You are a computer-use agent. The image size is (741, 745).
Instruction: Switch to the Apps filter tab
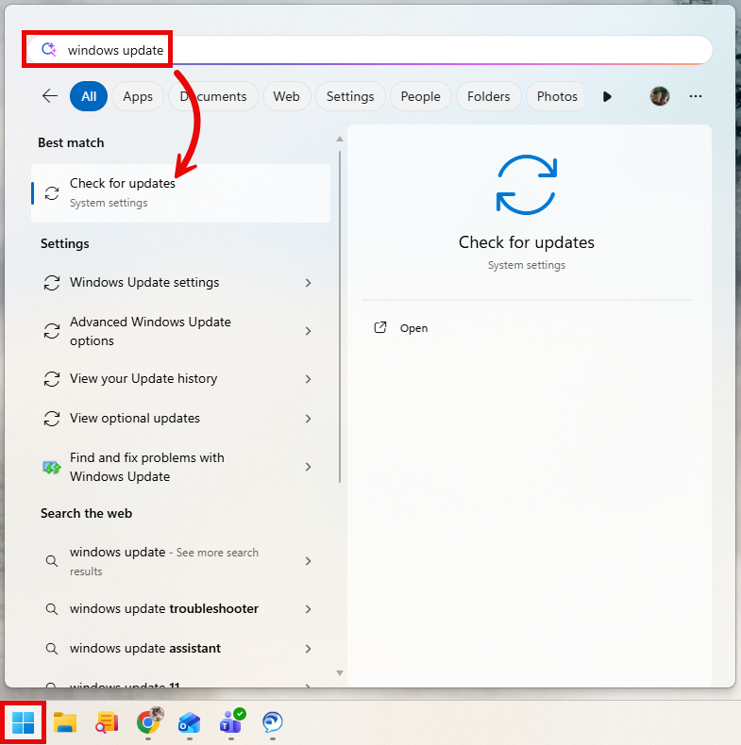138,96
